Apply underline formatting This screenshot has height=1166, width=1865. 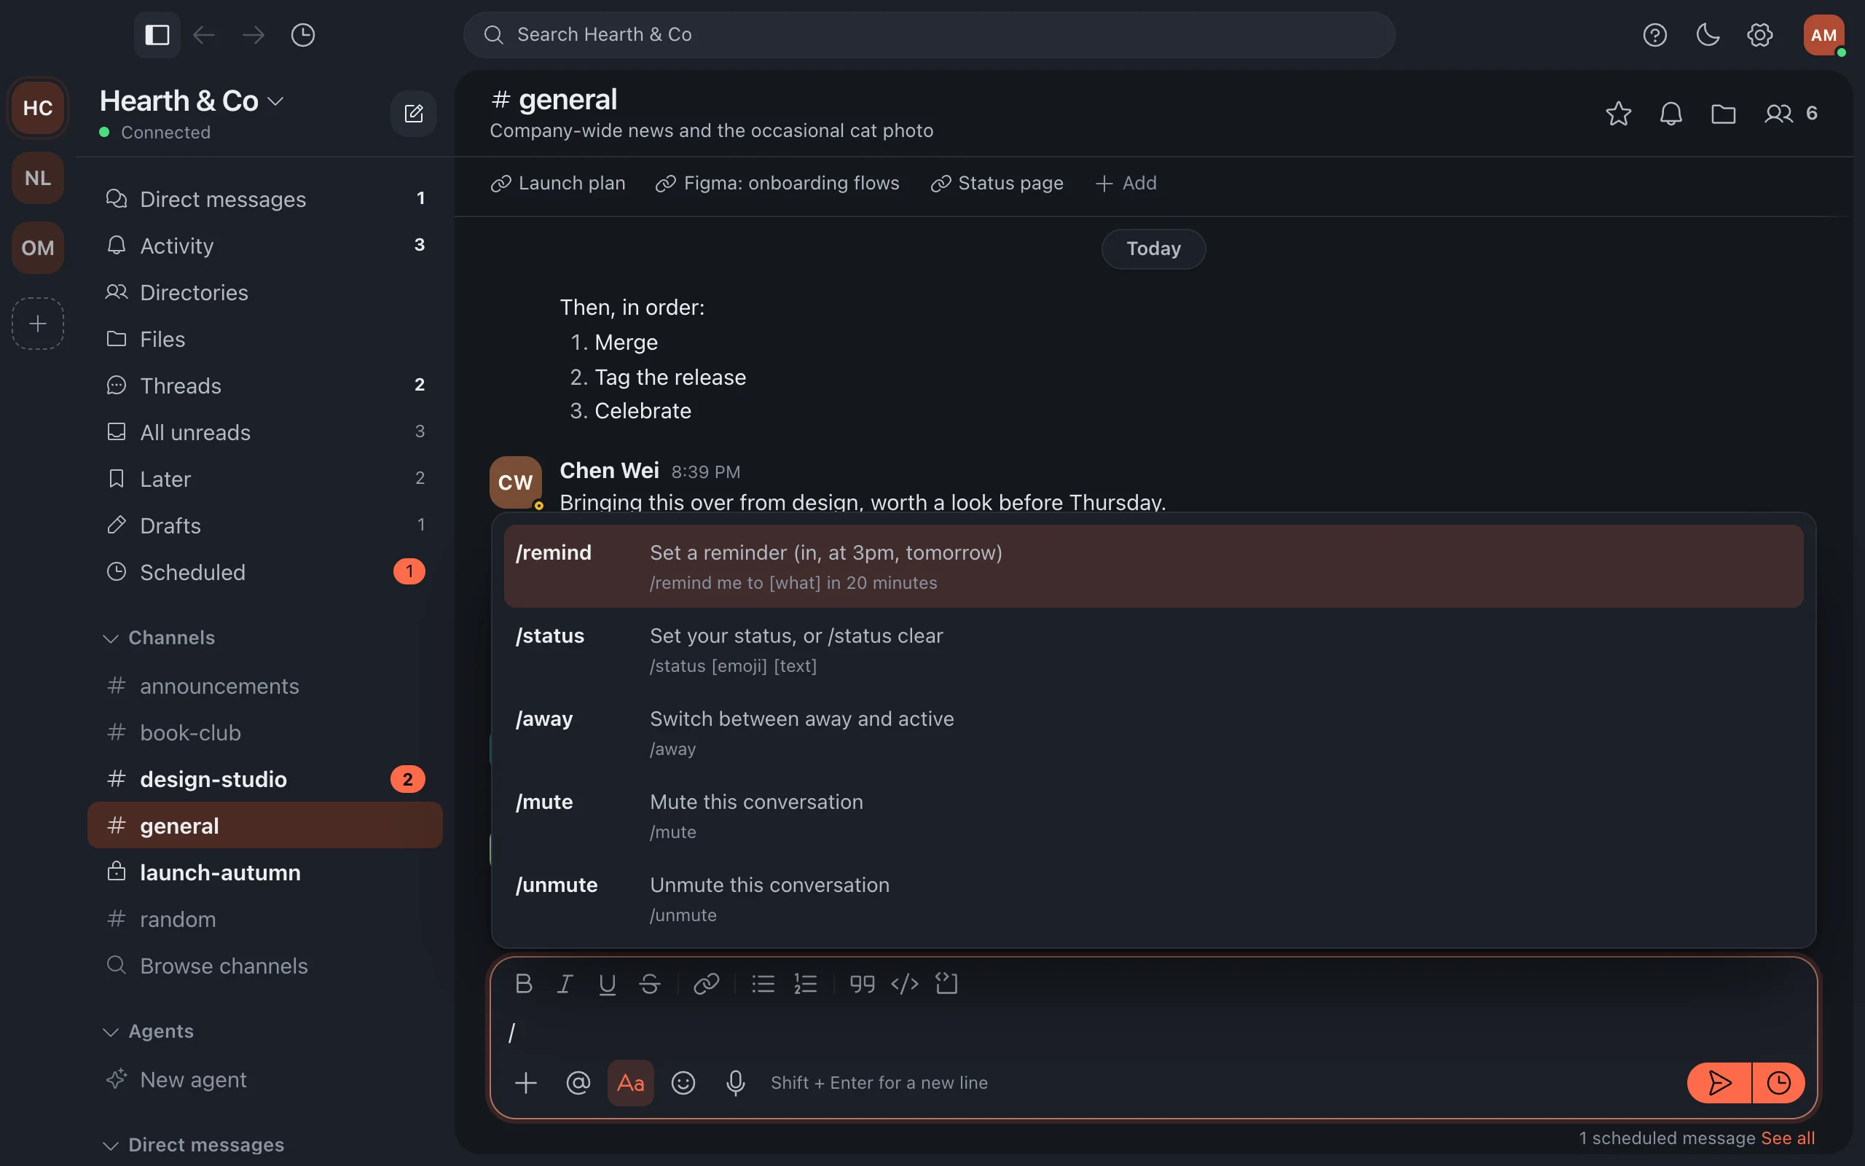608,984
